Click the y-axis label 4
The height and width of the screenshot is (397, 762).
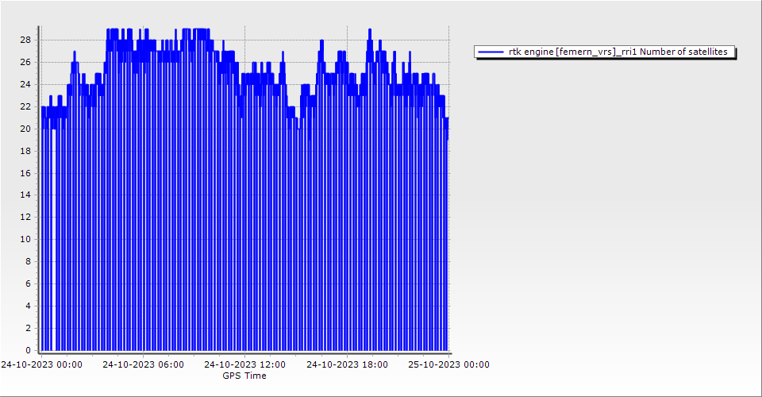click(x=28, y=306)
